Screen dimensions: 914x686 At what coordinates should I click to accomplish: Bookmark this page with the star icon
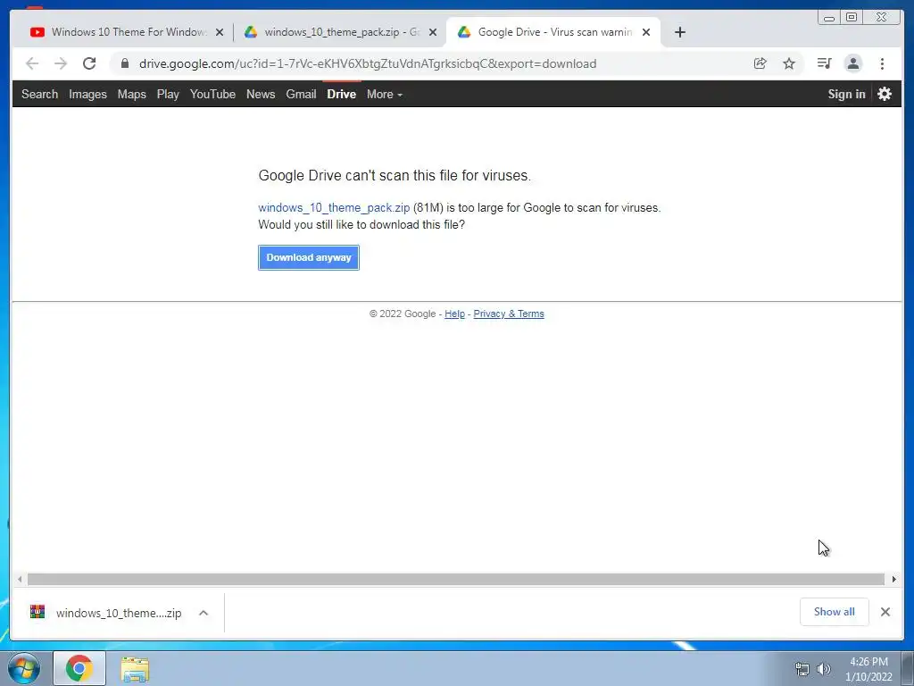coord(789,63)
